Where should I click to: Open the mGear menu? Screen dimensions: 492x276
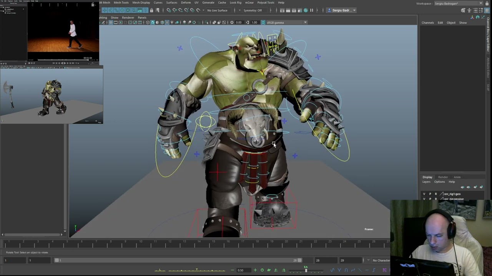249,3
